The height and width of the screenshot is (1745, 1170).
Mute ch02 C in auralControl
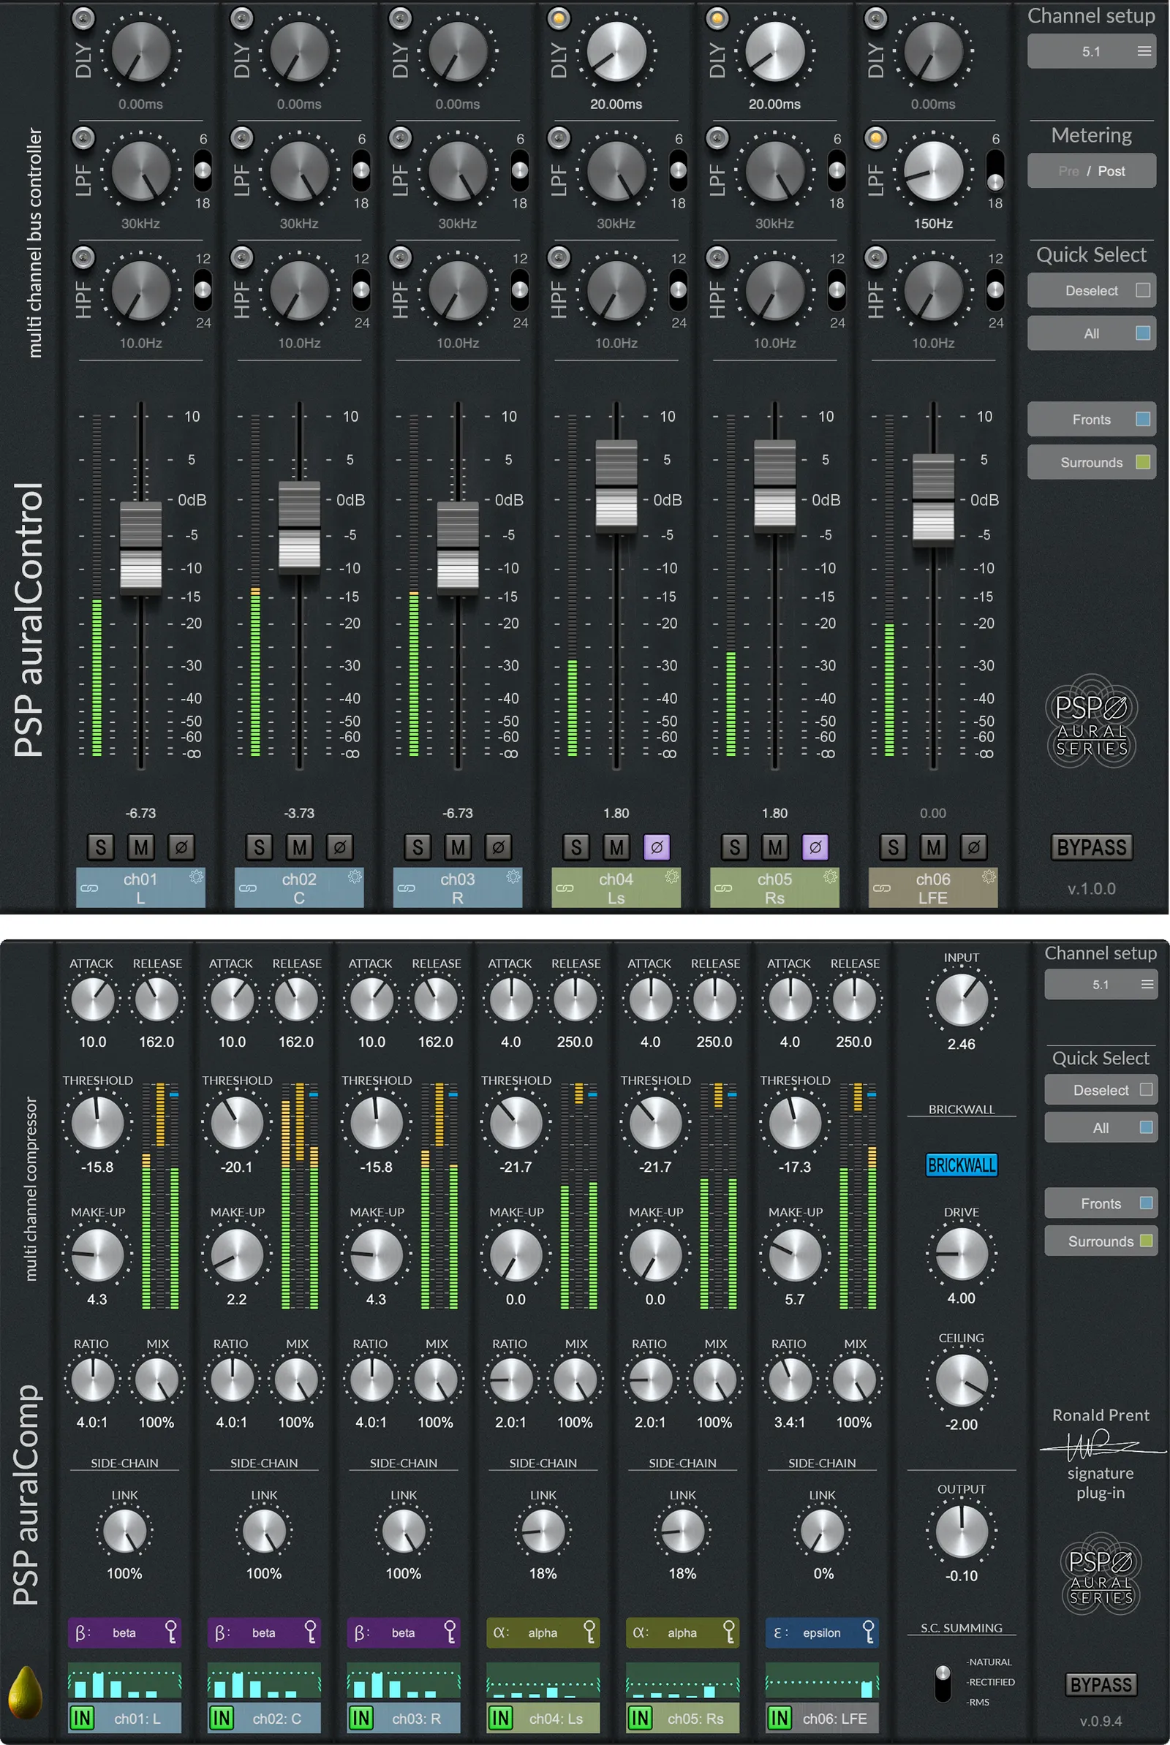pyautogui.click(x=299, y=847)
